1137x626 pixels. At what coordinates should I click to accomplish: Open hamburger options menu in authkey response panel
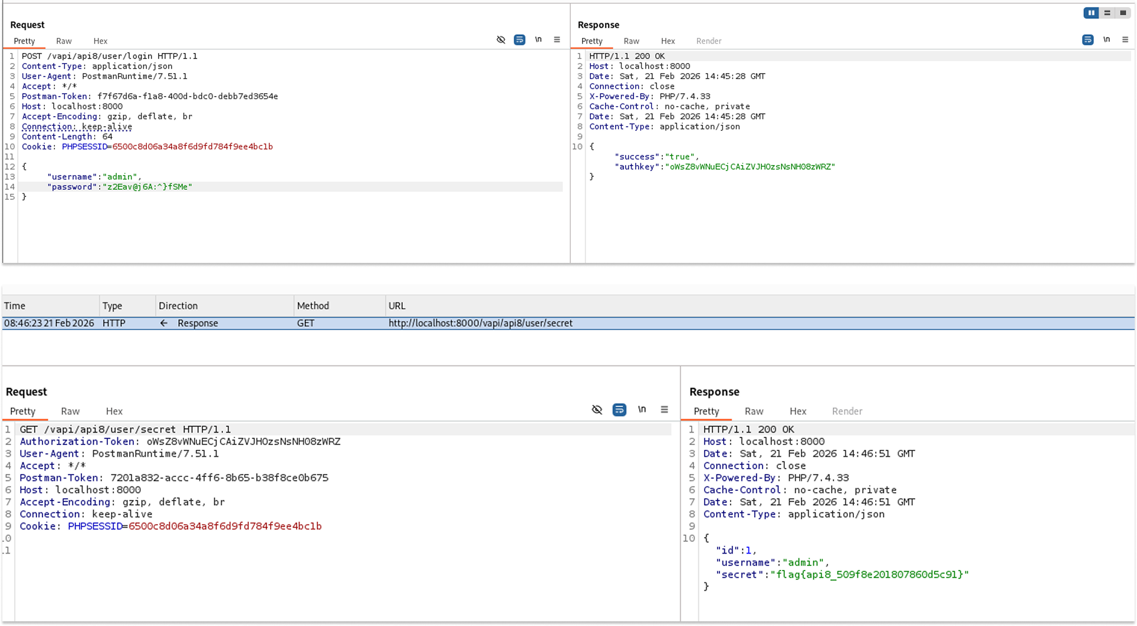pyautogui.click(x=1125, y=39)
